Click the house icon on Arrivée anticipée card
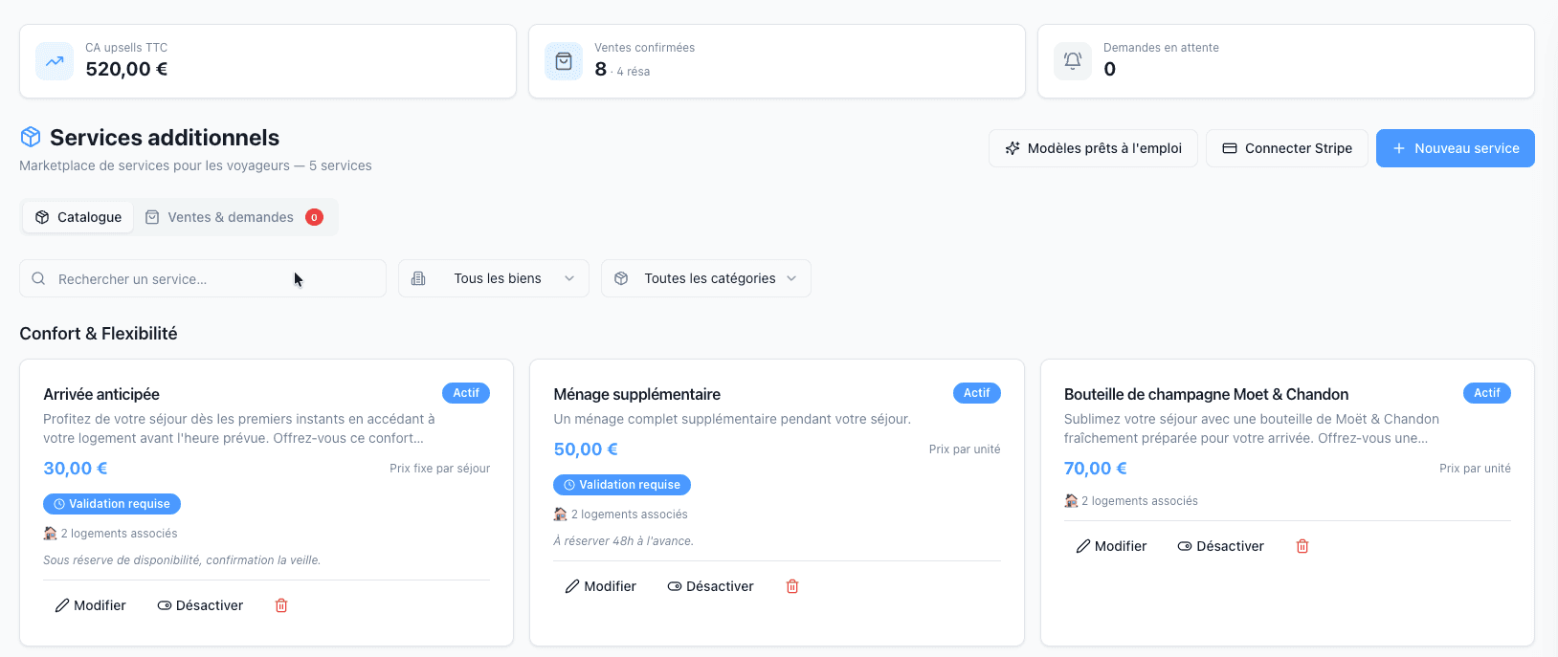Viewport: 1558px width, 657px height. pyautogui.click(x=50, y=534)
